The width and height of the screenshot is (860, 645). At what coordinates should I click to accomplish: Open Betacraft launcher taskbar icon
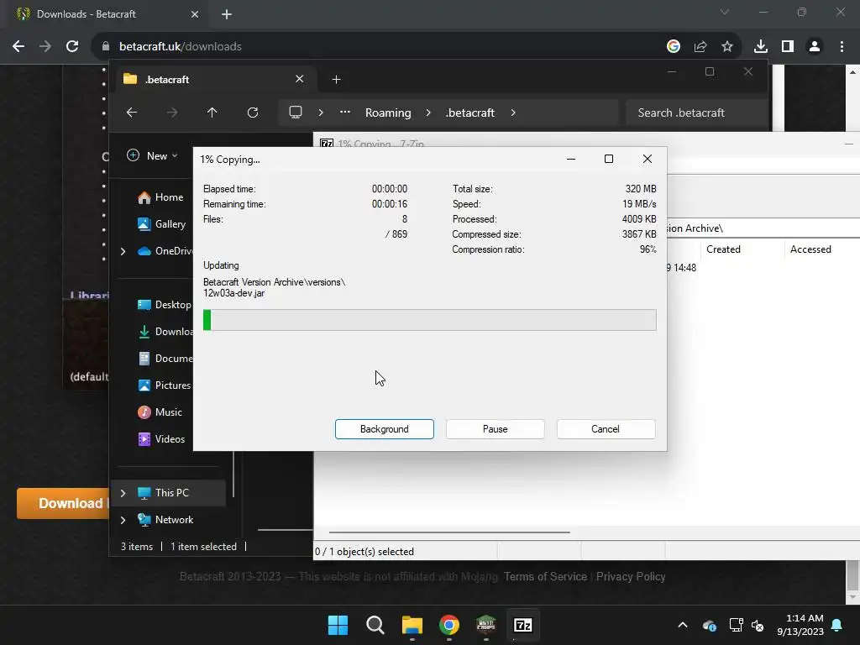pos(486,625)
